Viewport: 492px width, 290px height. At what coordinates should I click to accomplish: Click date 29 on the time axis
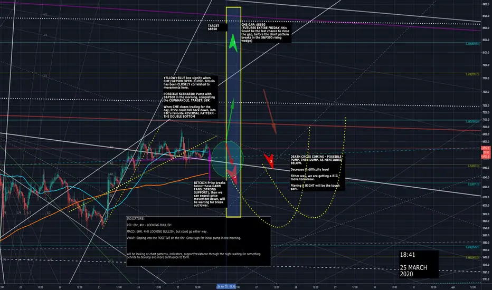coord(335,287)
